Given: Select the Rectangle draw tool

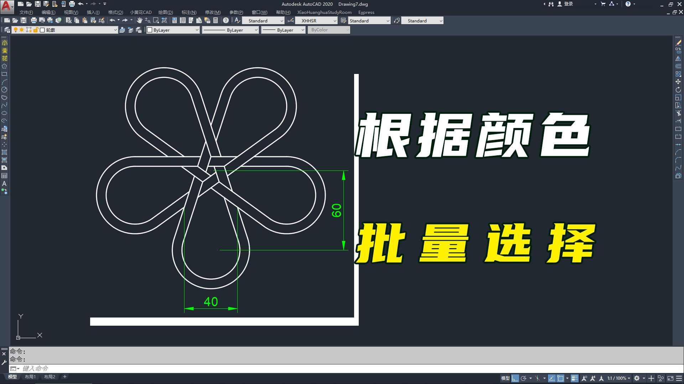Looking at the screenshot, I should 4,74.
